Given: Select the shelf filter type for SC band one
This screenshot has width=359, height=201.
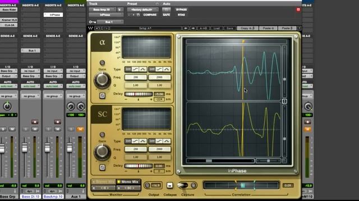Looking at the screenshot, I should pos(135,141).
